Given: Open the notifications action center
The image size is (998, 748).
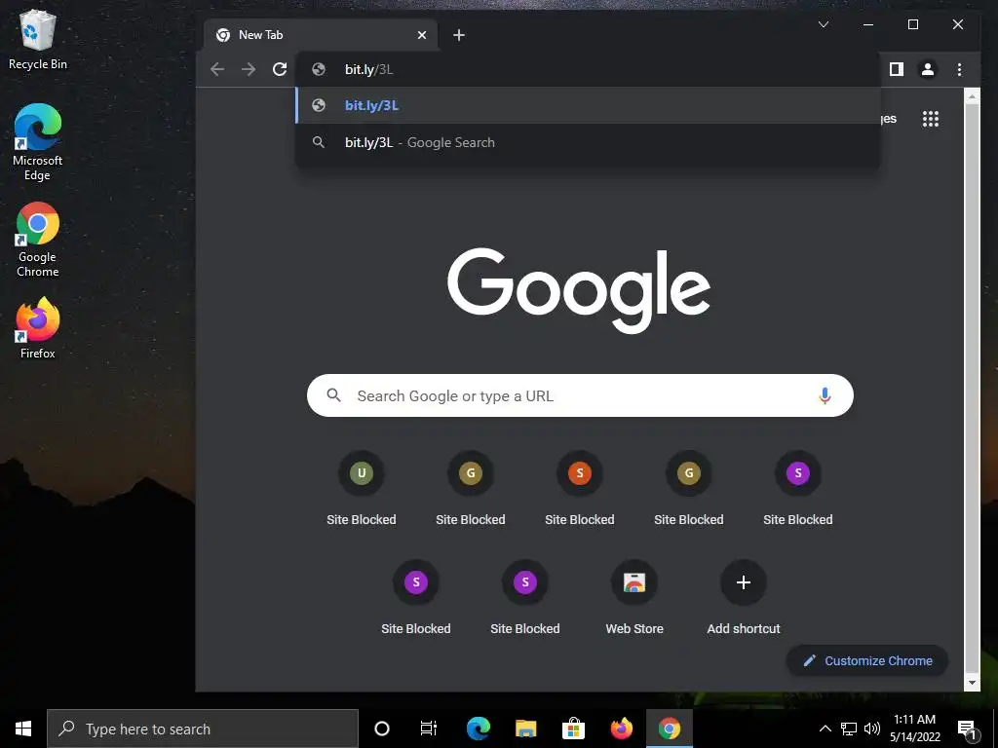Looking at the screenshot, I should click(x=967, y=729).
